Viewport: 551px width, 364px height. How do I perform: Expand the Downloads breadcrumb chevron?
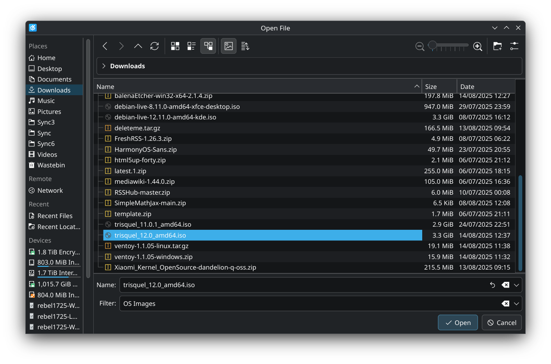pos(104,66)
